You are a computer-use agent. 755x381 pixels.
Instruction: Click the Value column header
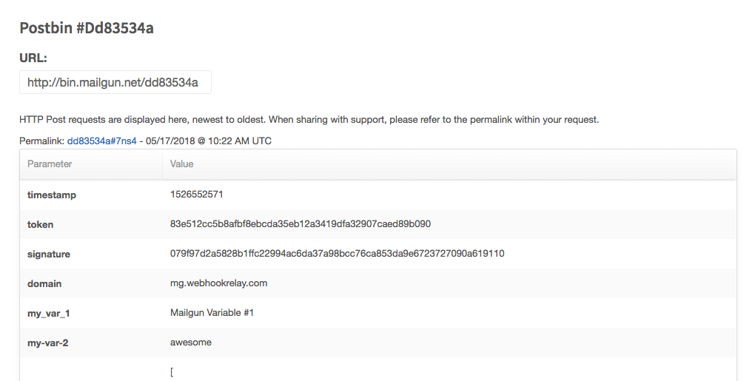[181, 163]
